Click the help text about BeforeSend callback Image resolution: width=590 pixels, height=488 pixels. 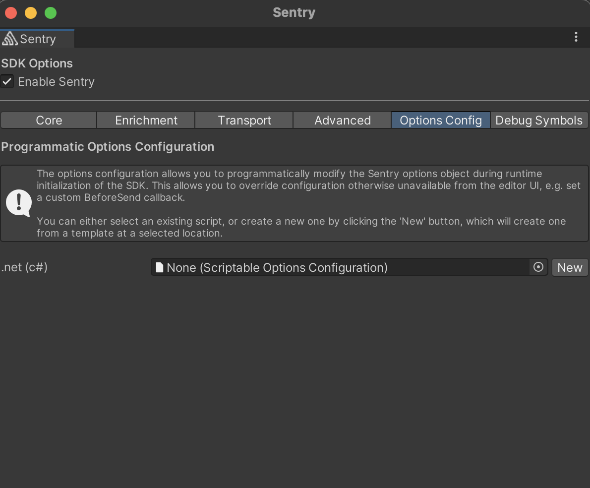coord(308,185)
